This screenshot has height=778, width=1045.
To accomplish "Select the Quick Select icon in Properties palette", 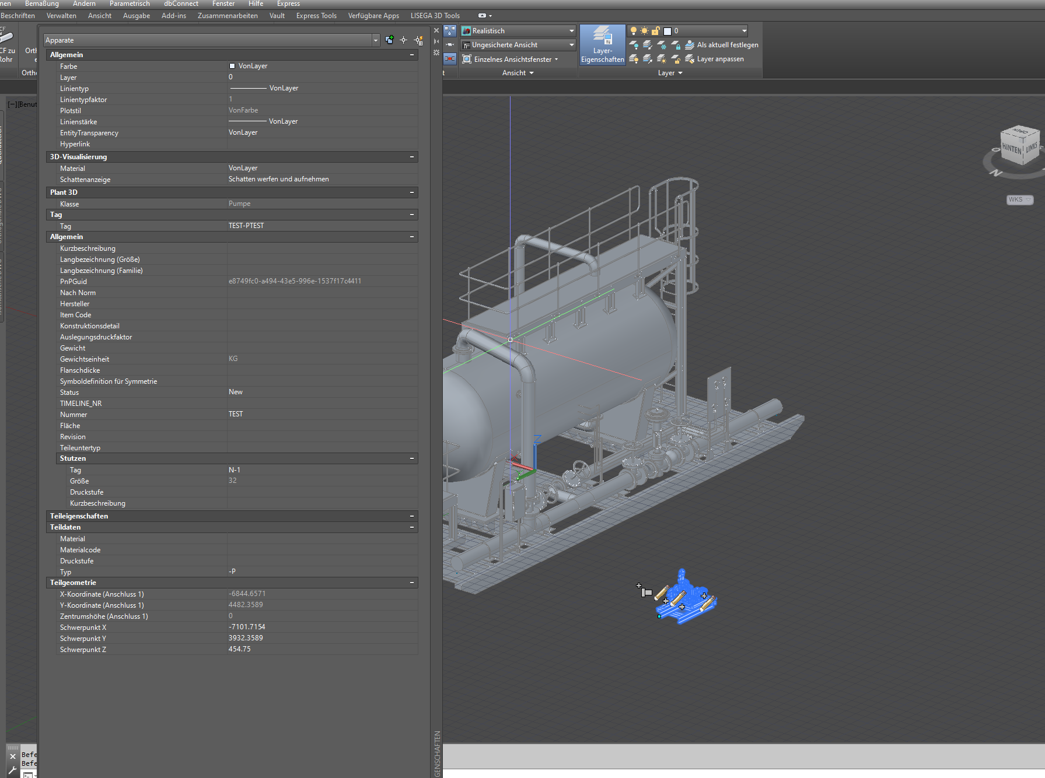I will [418, 40].
